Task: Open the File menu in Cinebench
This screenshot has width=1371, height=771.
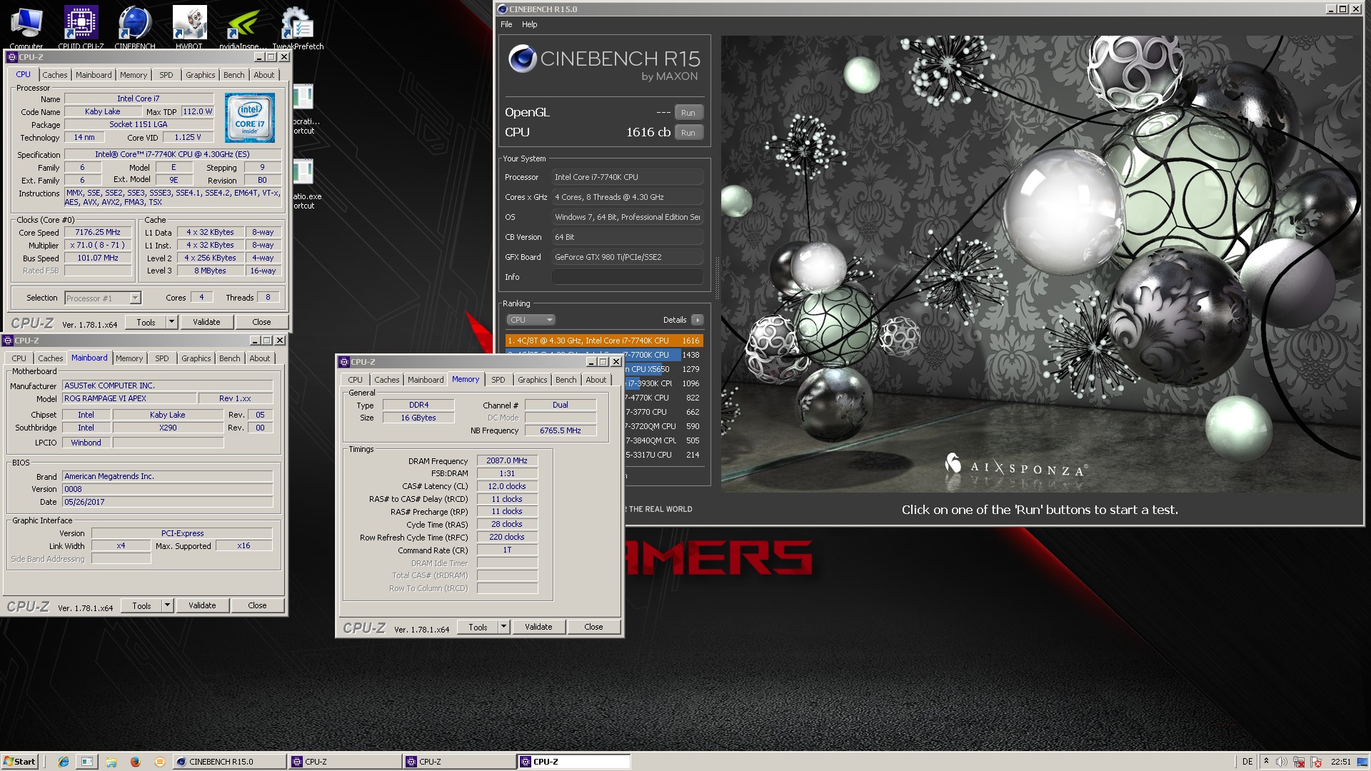Action: 506,24
